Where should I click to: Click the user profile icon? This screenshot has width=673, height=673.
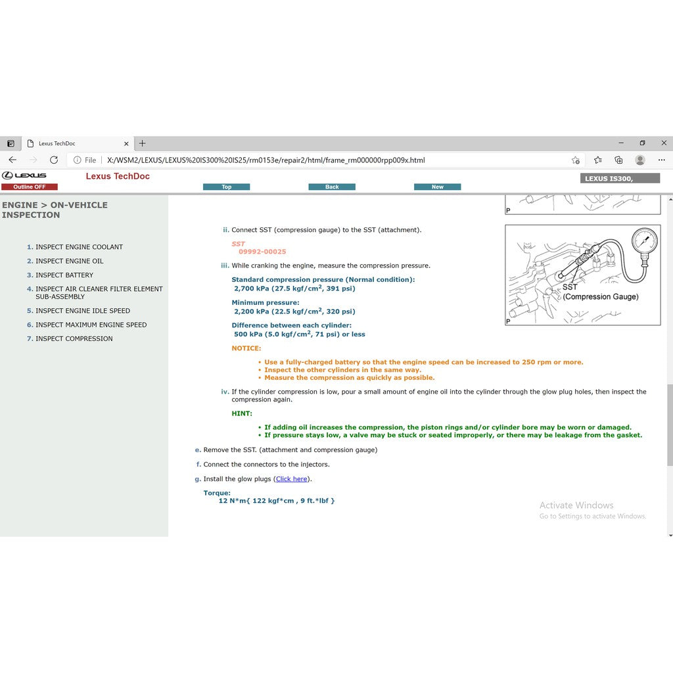639,160
